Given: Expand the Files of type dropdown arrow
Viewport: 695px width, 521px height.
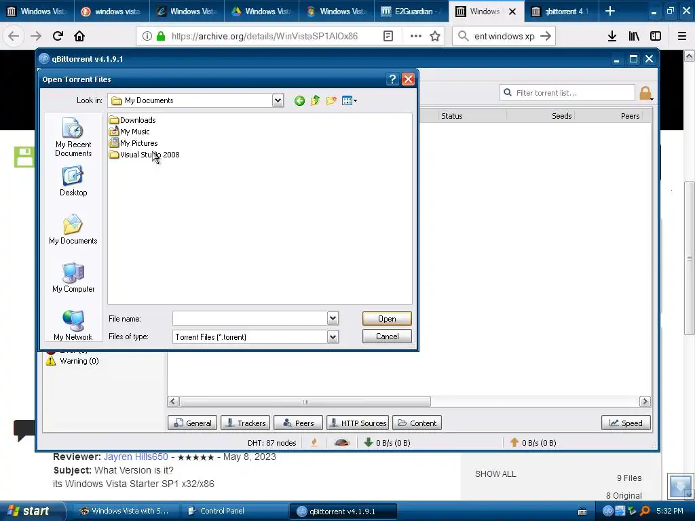Looking at the screenshot, I should (333, 336).
